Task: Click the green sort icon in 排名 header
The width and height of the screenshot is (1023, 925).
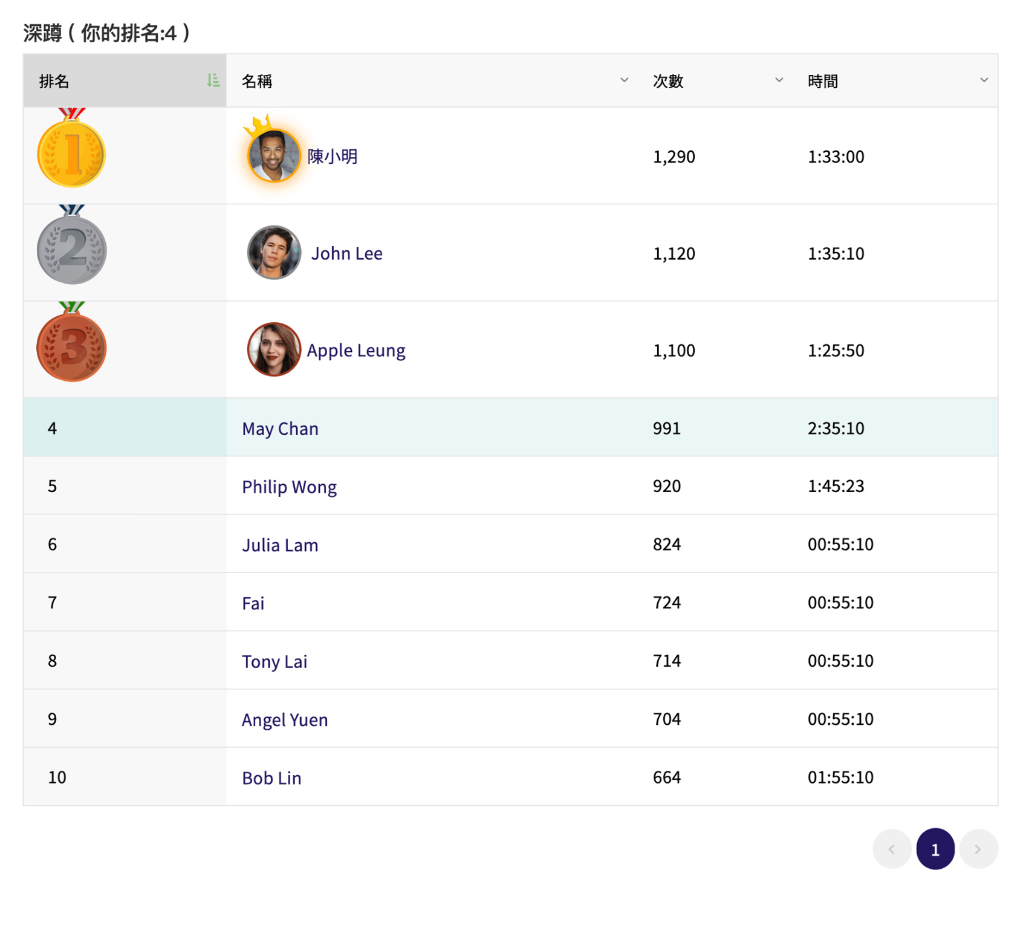Action: tap(213, 80)
